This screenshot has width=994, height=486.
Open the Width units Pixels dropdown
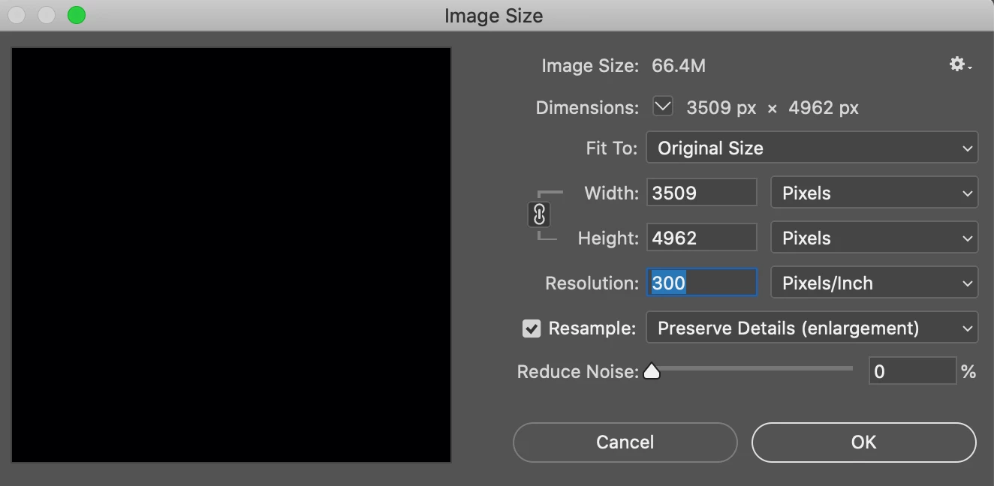click(875, 193)
